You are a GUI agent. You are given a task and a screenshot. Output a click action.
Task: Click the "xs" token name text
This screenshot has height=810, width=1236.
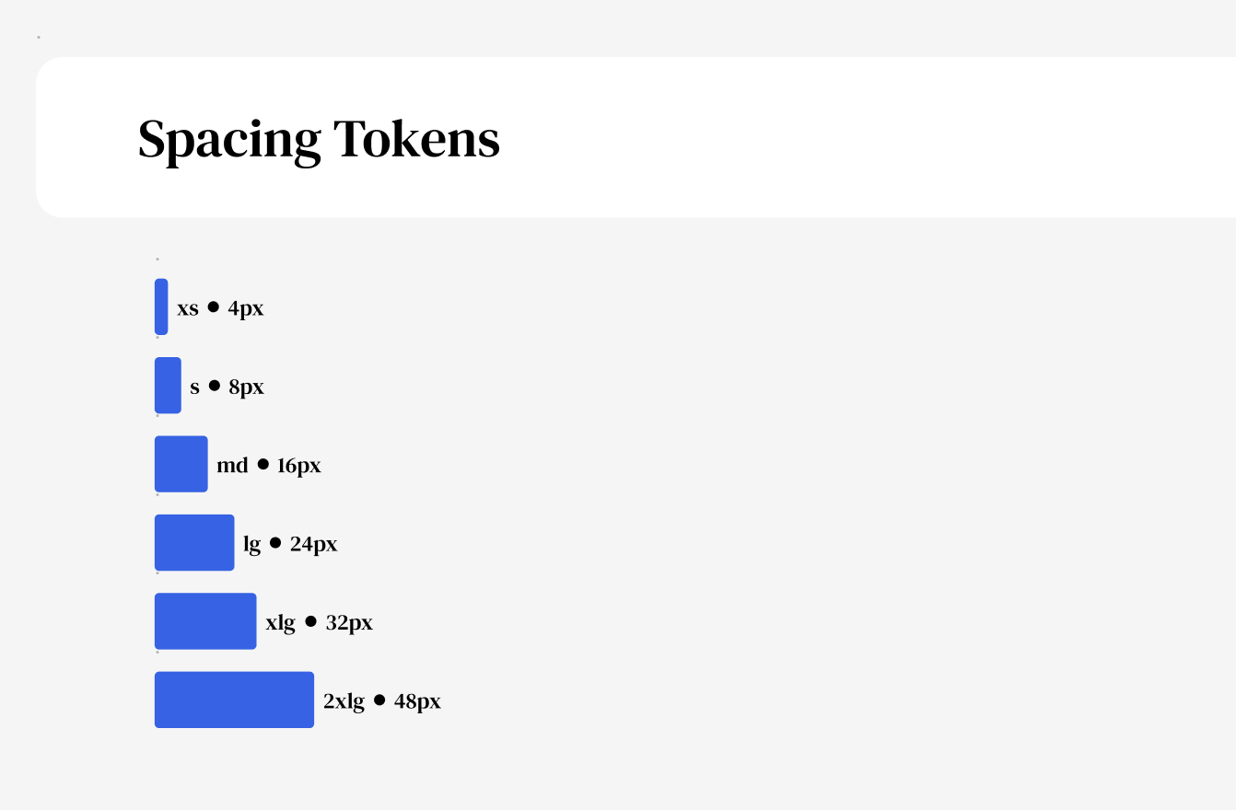coord(188,308)
